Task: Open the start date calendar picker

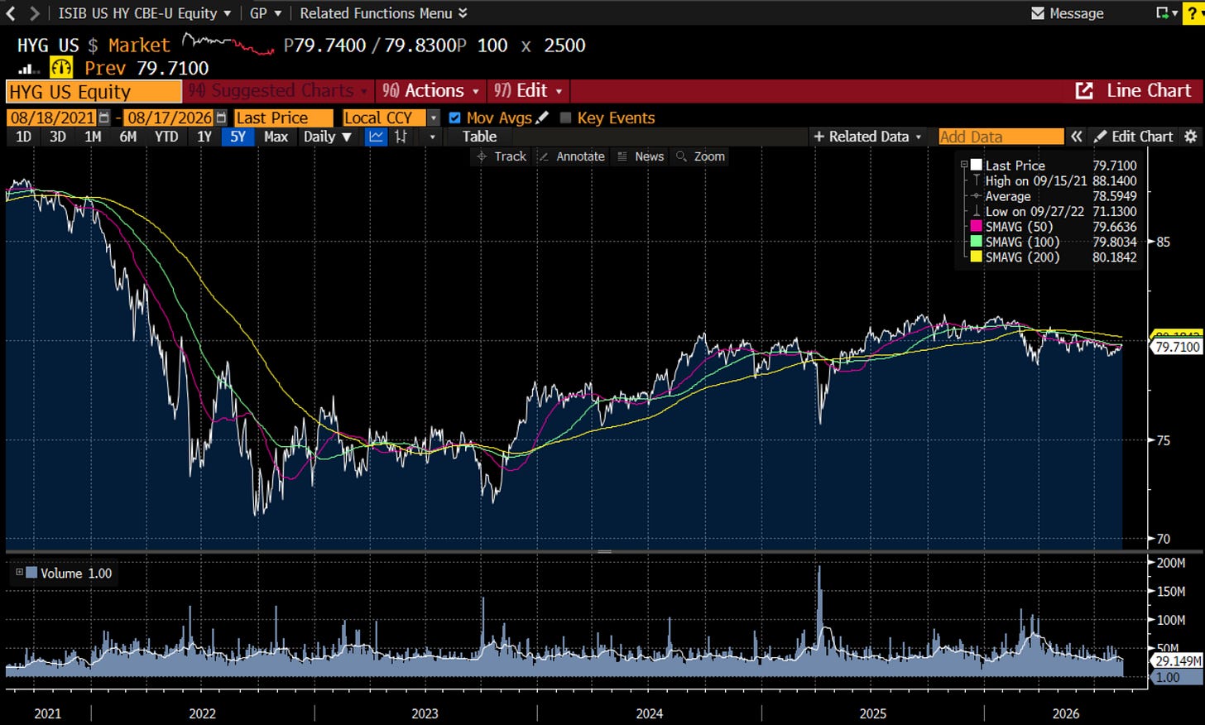Action: point(104,118)
